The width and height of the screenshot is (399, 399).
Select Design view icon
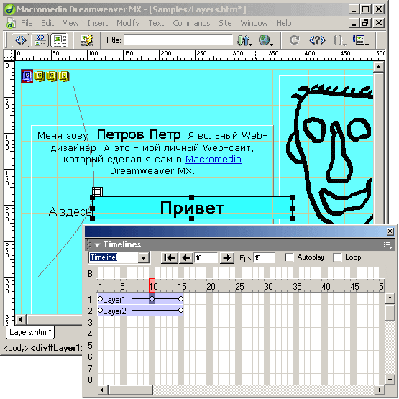pyautogui.click(x=59, y=40)
